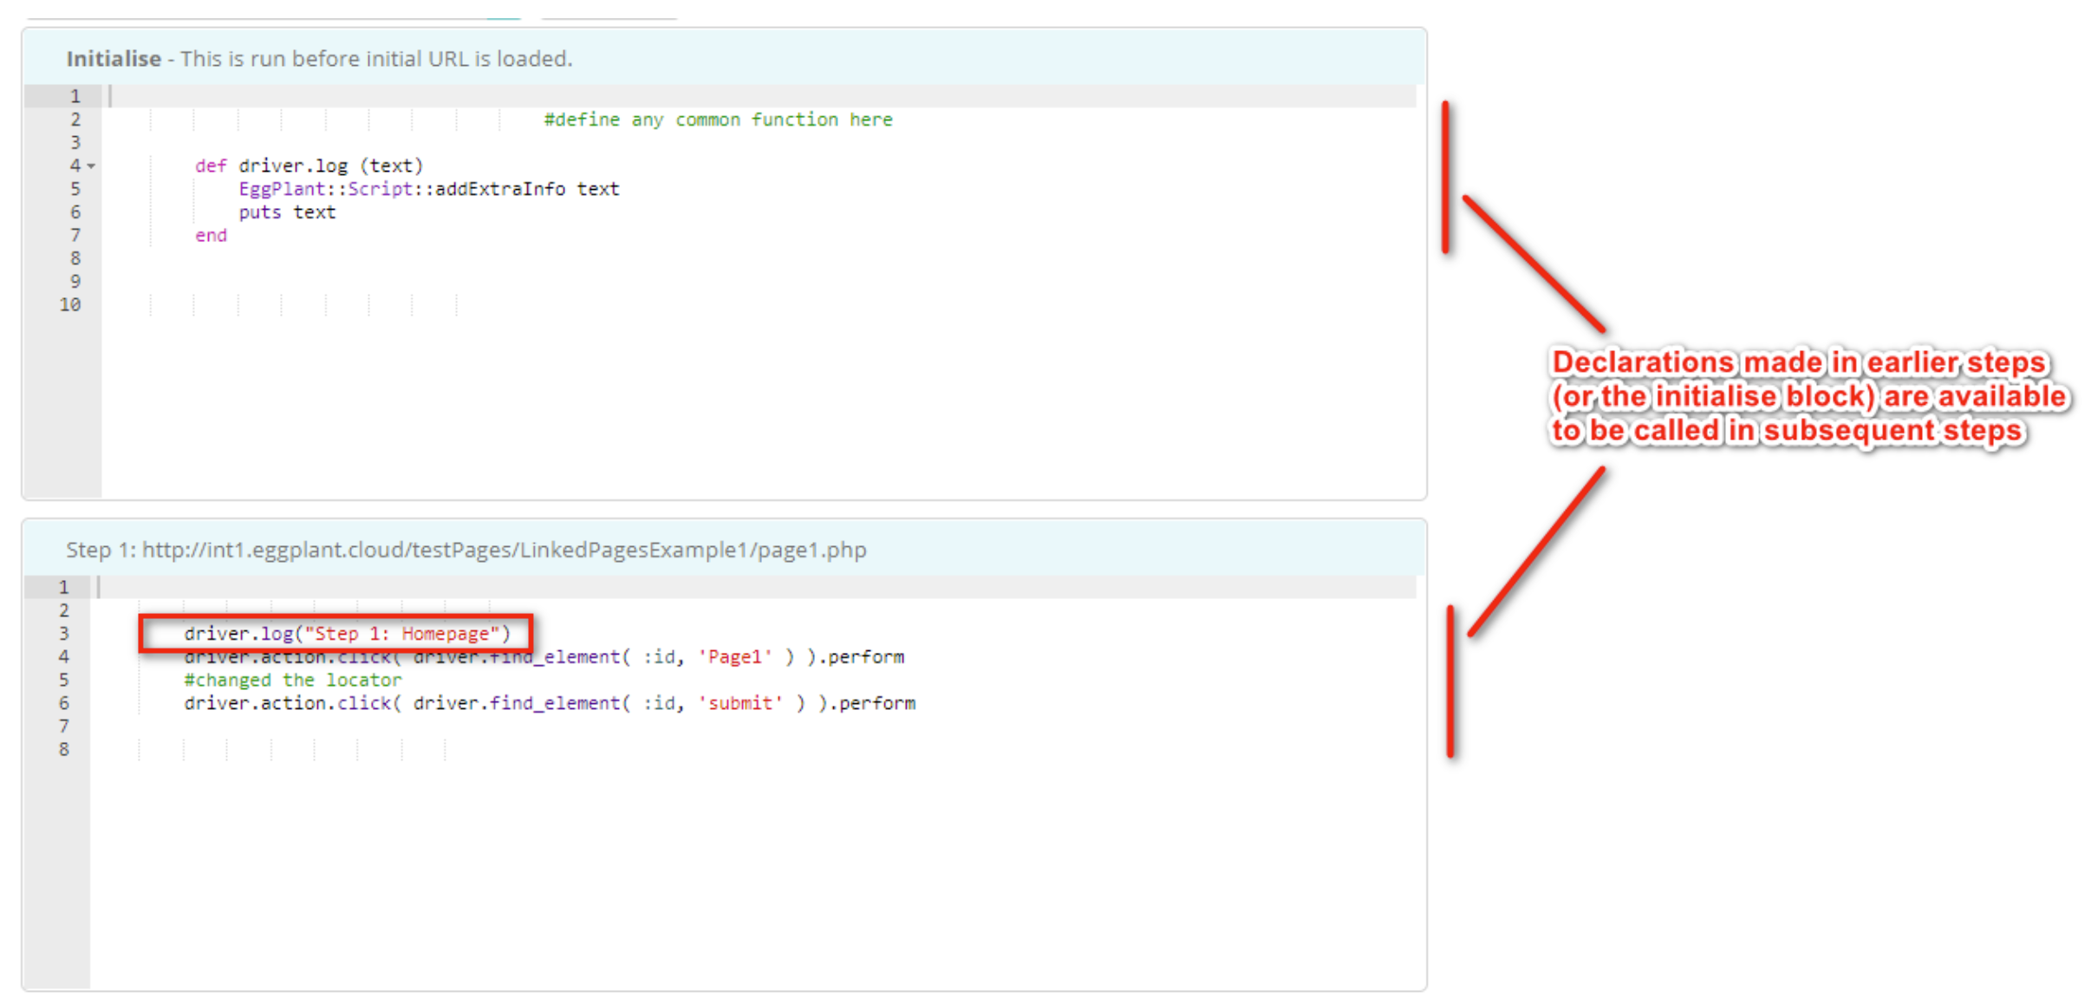The height and width of the screenshot is (997, 2091).
Task: Place cursor on the EggPlant::Script::addExtraInfo line
Action: pos(428,188)
